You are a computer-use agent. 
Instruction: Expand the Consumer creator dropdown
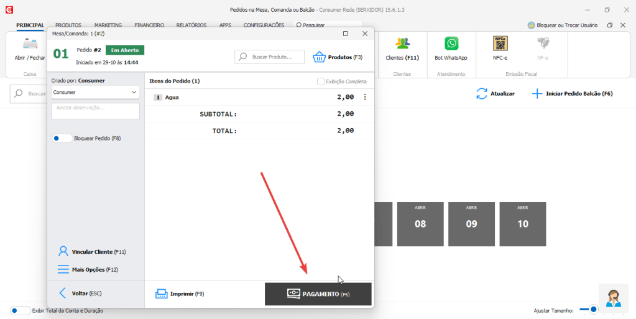[96, 93]
